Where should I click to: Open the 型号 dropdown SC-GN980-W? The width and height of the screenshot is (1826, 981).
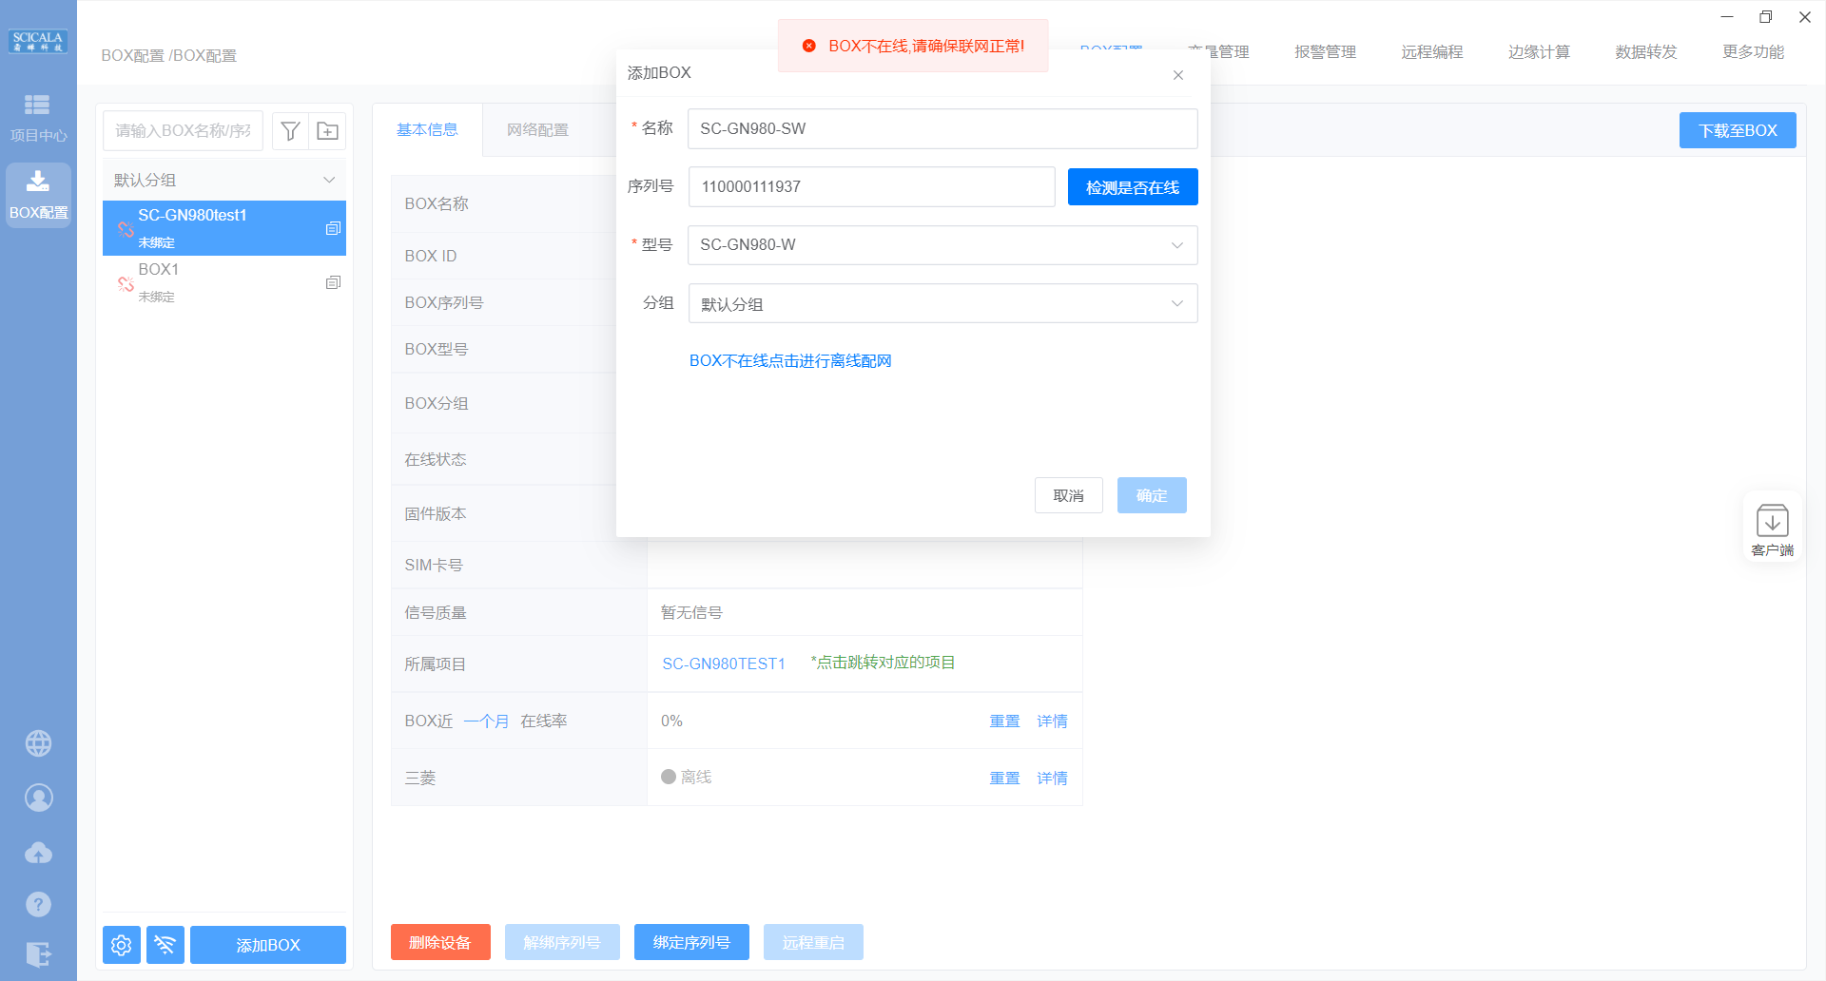[x=942, y=245]
